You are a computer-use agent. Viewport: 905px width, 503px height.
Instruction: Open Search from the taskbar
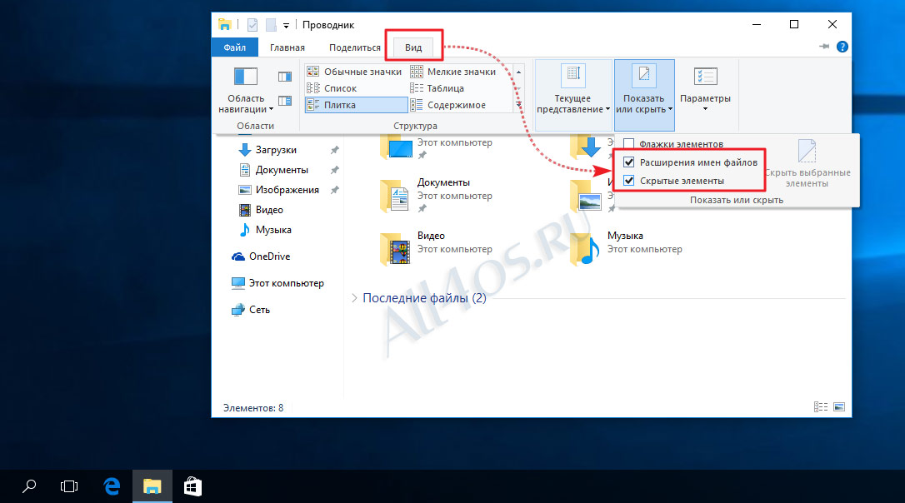(x=29, y=486)
